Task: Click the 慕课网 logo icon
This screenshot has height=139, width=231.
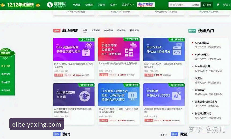Action: click(x=50, y=5)
